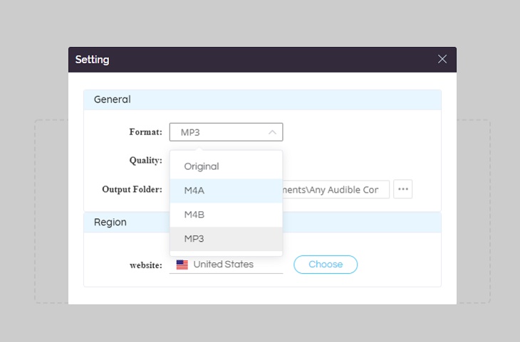The image size is (520, 342).
Task: Click the United States website field
Action: click(x=227, y=264)
